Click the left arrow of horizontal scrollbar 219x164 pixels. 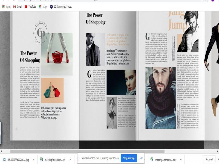click(1, 151)
